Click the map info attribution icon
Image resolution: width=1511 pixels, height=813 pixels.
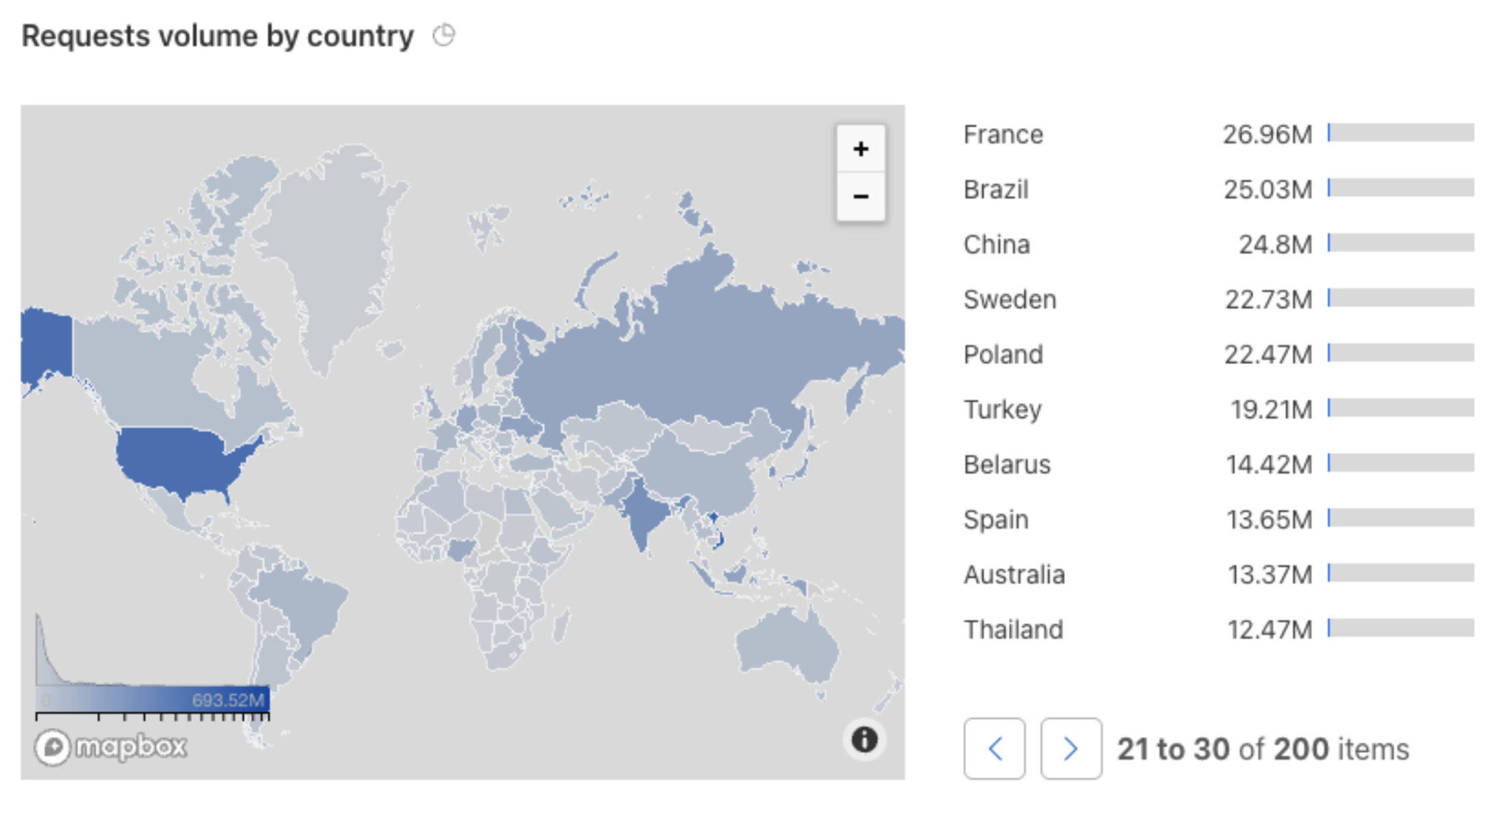pyautogui.click(x=864, y=740)
